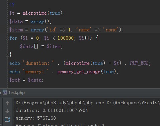
Task: Click the fold end marker beside the closing brace
Action: 7,55
